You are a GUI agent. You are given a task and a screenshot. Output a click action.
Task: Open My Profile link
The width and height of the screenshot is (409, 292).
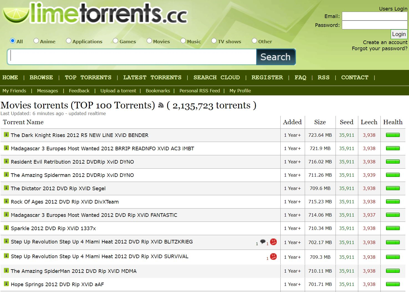click(240, 91)
